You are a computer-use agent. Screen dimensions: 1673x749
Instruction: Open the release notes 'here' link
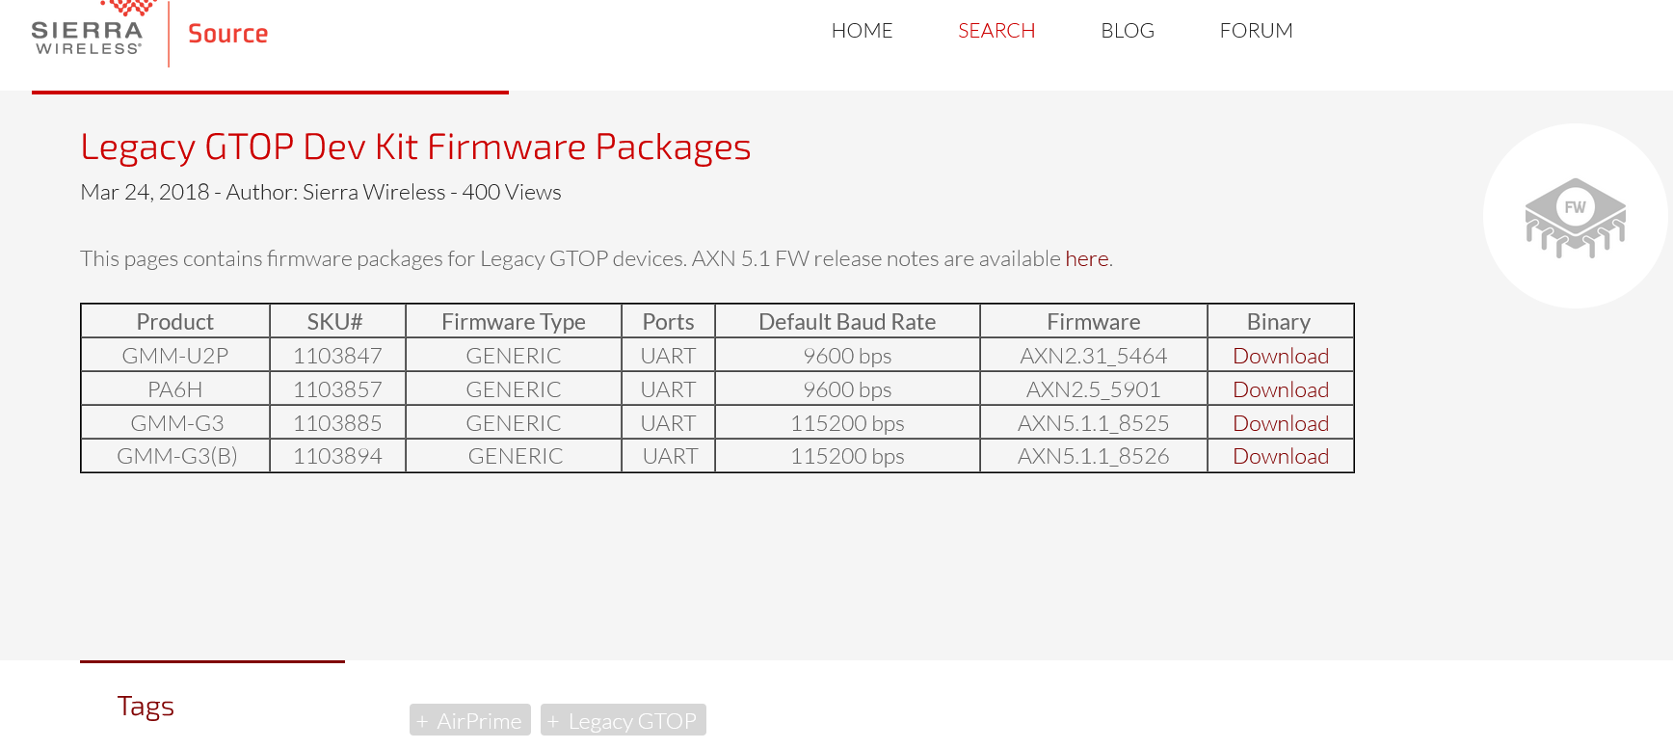pos(1086,259)
